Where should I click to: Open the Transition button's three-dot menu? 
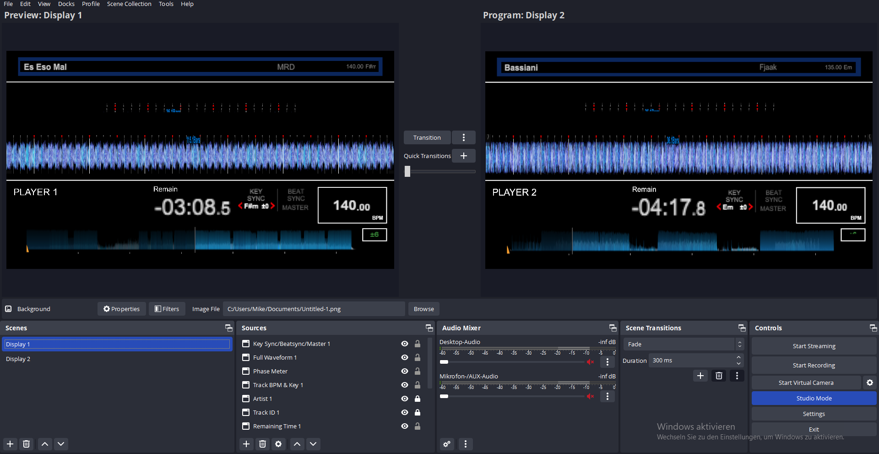pyautogui.click(x=464, y=137)
